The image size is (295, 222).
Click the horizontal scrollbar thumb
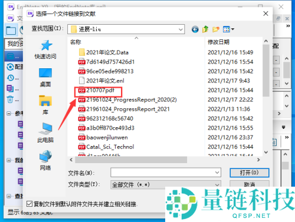[131, 160]
